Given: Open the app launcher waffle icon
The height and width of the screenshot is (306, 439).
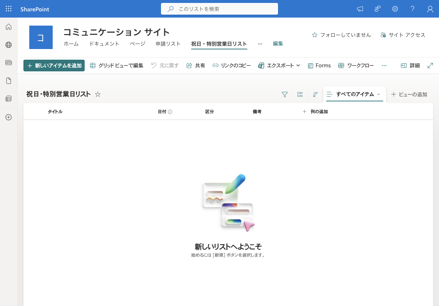Looking at the screenshot, I should (9, 9).
